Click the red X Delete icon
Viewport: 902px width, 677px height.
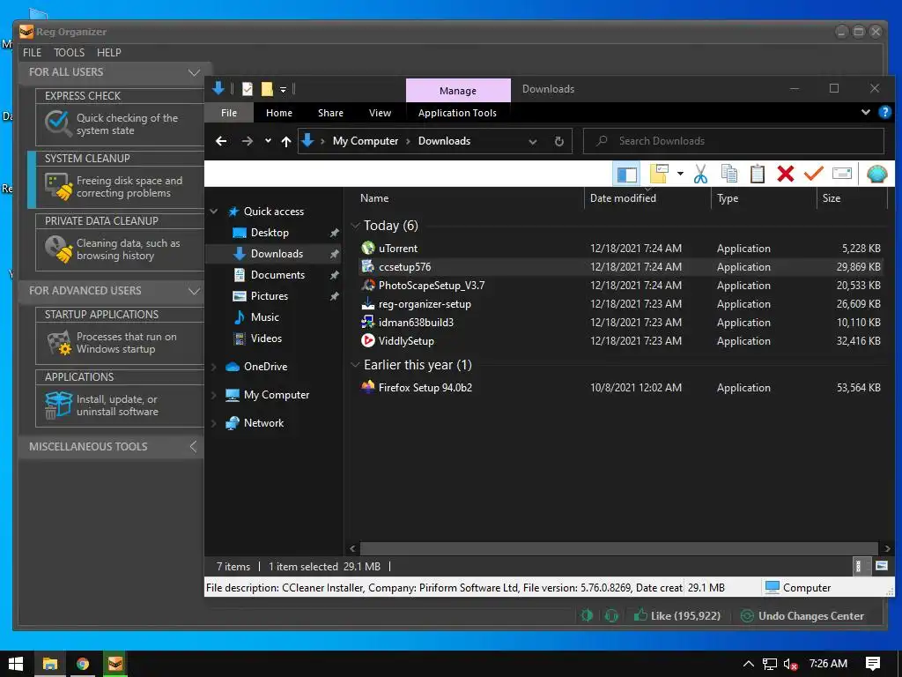click(785, 174)
